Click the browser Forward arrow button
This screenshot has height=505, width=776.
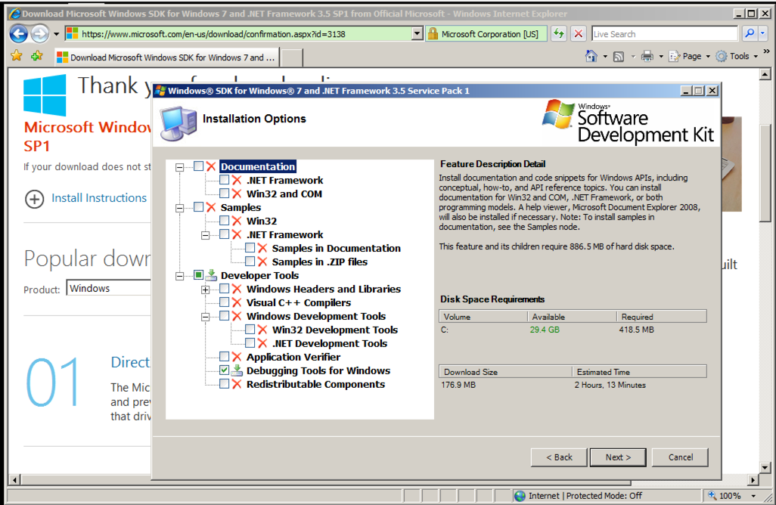(39, 33)
